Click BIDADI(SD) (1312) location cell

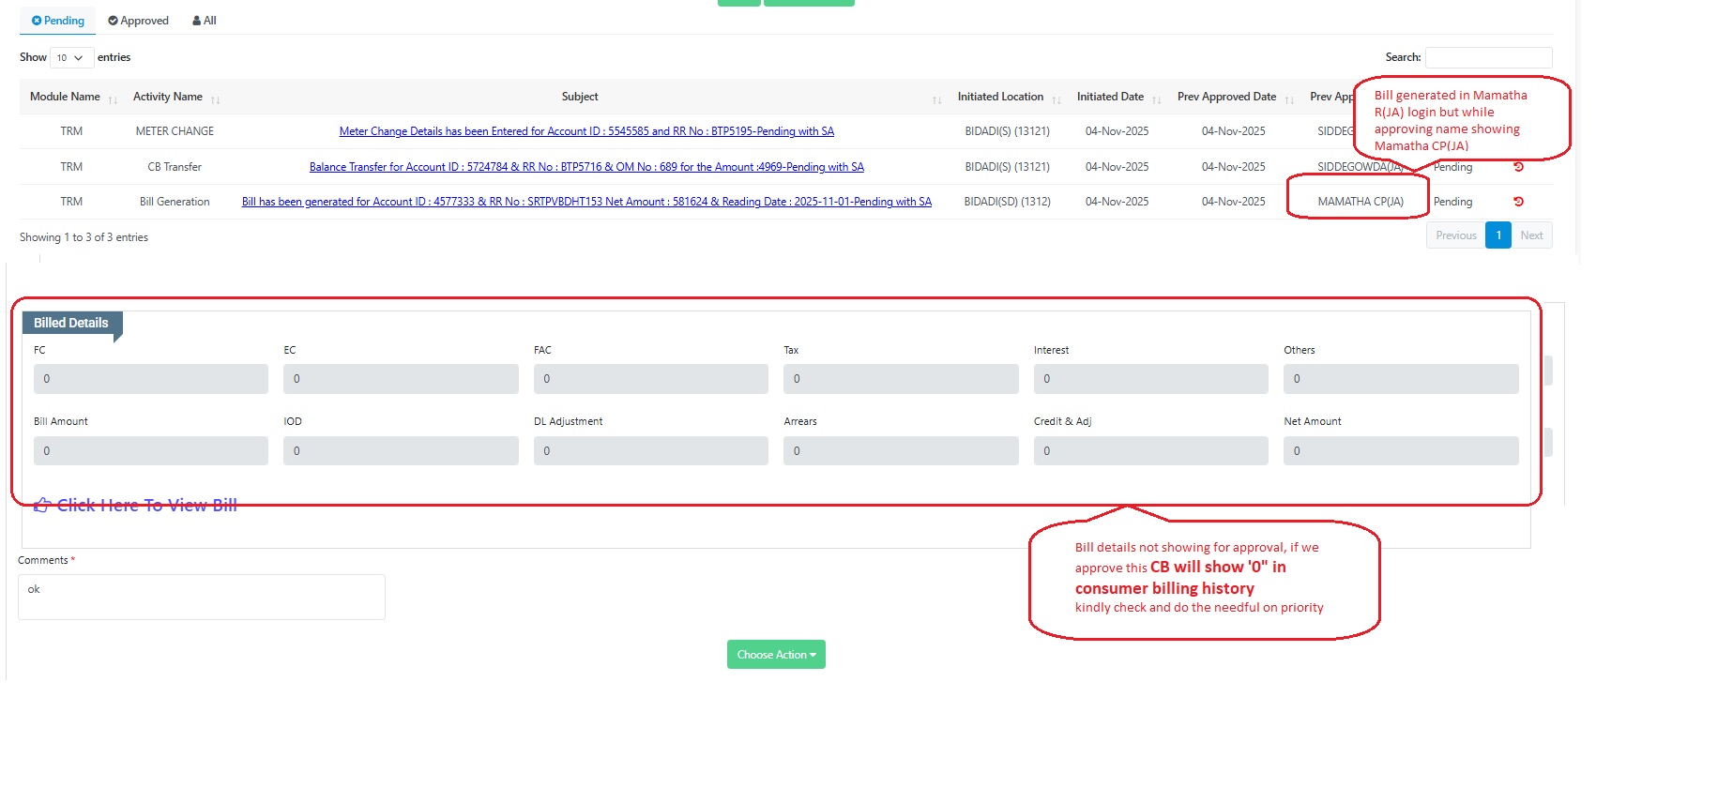[1008, 202]
